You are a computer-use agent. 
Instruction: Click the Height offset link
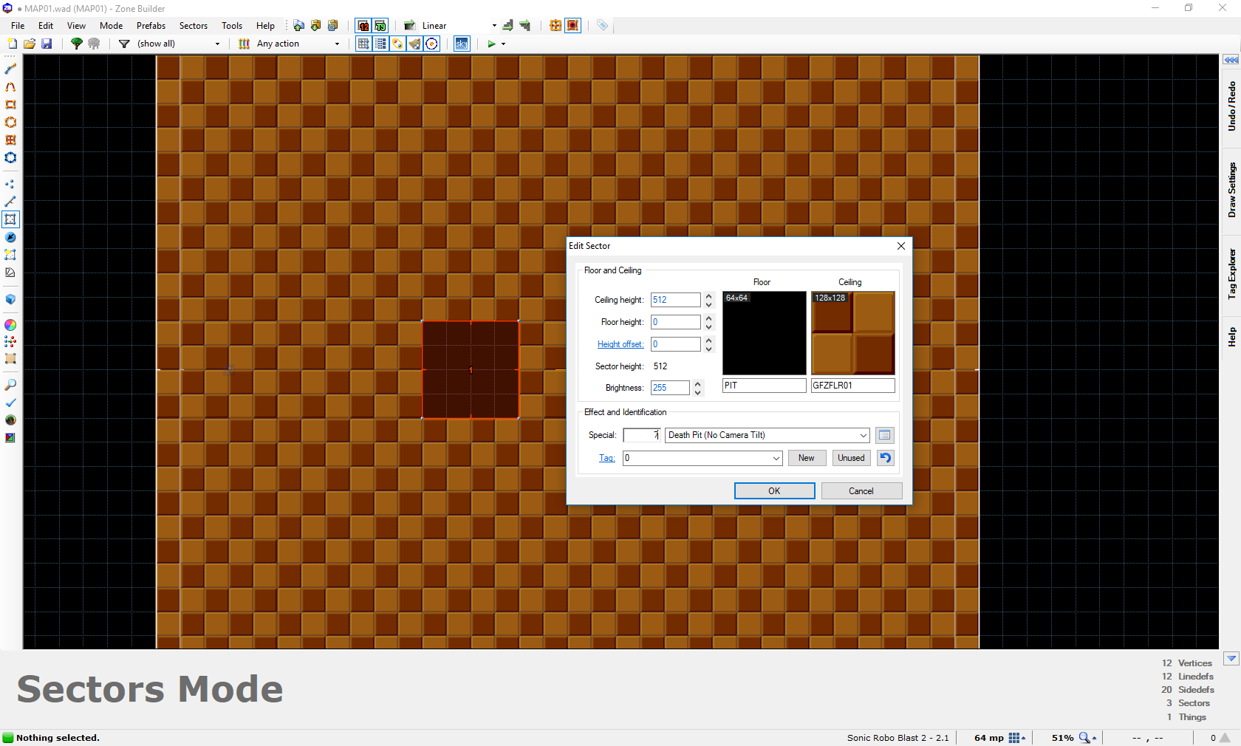(x=620, y=344)
